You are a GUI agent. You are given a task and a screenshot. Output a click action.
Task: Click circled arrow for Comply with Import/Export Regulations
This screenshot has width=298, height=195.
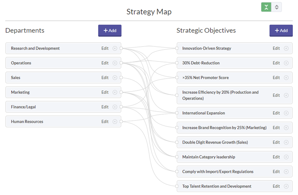click(286, 172)
